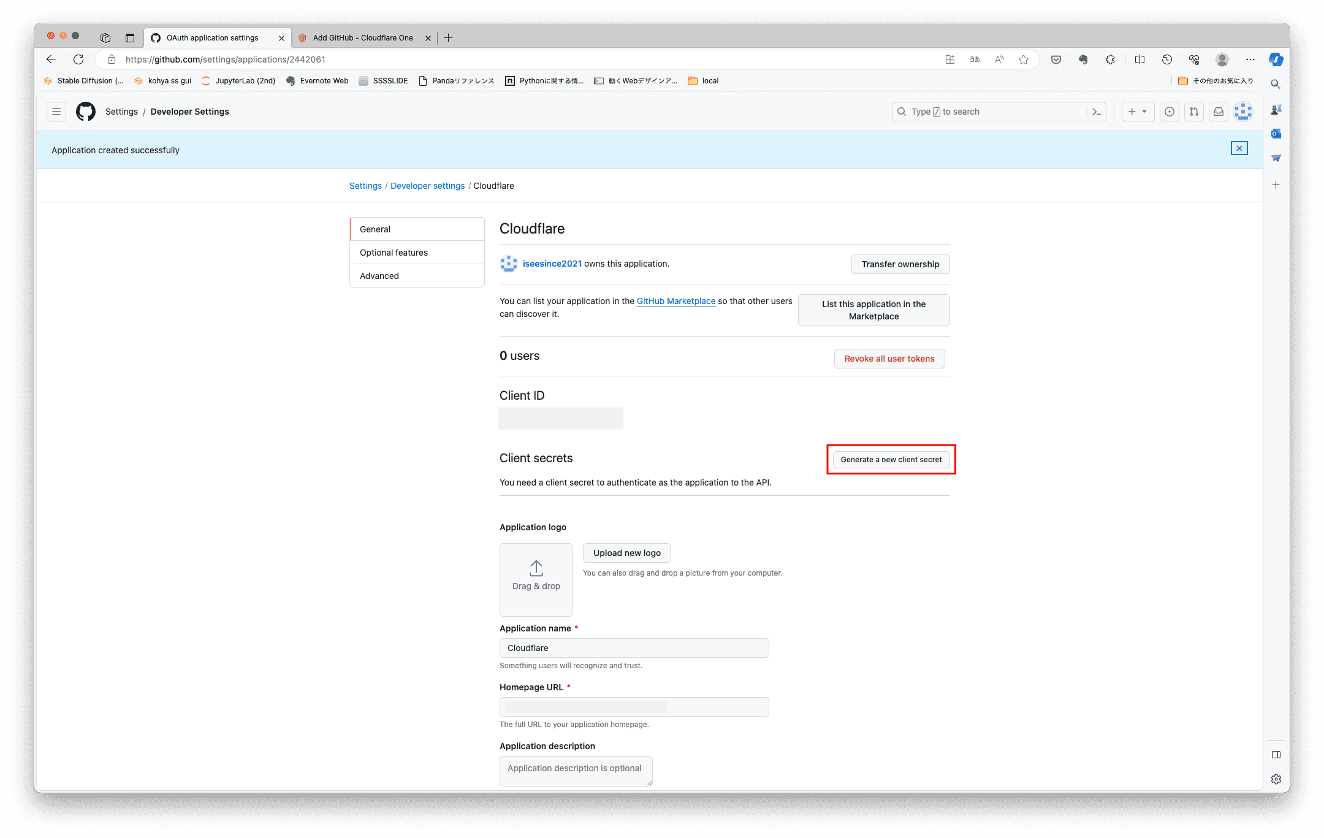Open browser extensions puzzle icon
This screenshot has height=838, width=1324.
click(x=1110, y=59)
